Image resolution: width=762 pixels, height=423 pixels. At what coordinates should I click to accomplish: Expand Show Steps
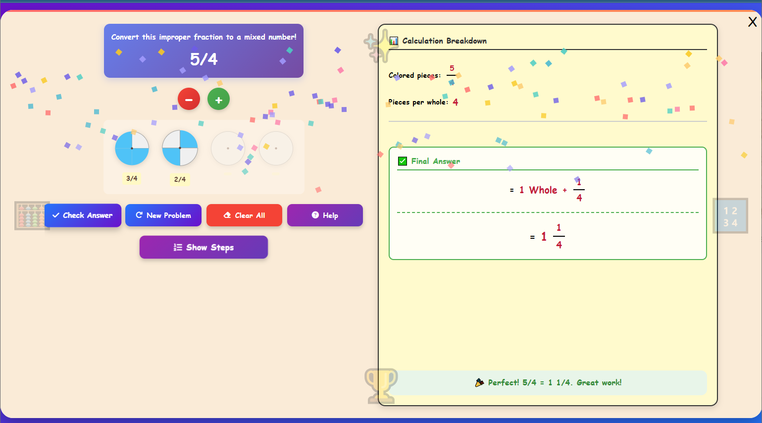pyautogui.click(x=203, y=247)
